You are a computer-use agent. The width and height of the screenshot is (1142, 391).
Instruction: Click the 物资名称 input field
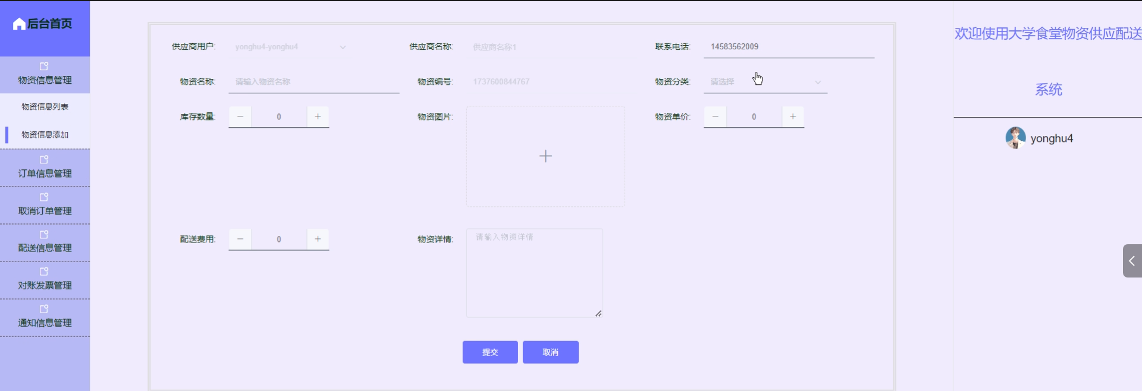[313, 82]
